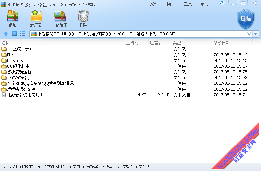Screen dimensions: 261x171
Task: Click the 文本文档 type cell
Action: point(181,95)
